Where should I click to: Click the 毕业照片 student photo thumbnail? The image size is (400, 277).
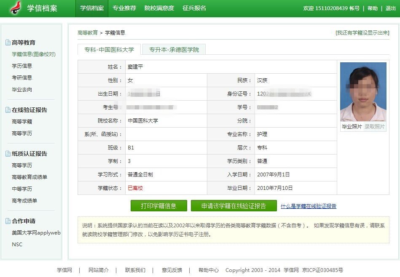click(363, 91)
